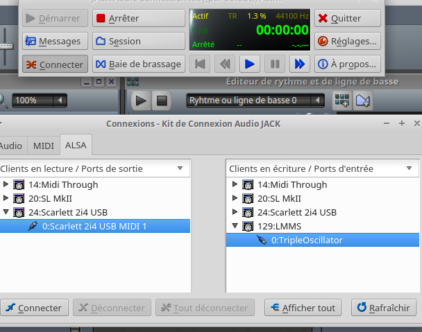Collapse 24:Scarlett 2i4 USB in output ports
The image size is (422, 332).
point(6,212)
